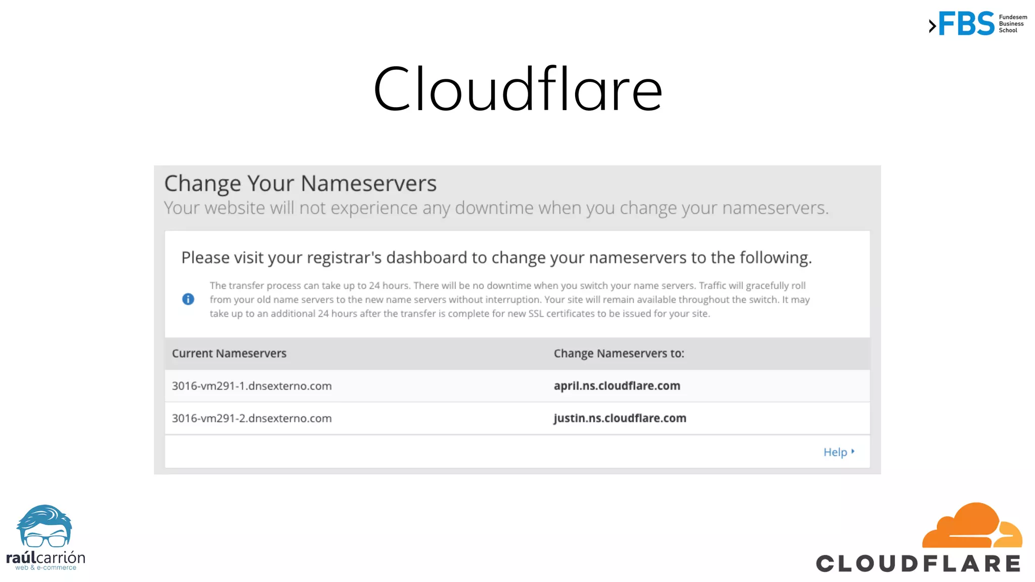The image size is (1035, 582).
Task: Select 3016-vm291-2.dnsexterno.com entry
Action: click(x=252, y=418)
